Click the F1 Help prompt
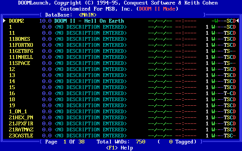This screenshot has width=242, height=151. 119,148
